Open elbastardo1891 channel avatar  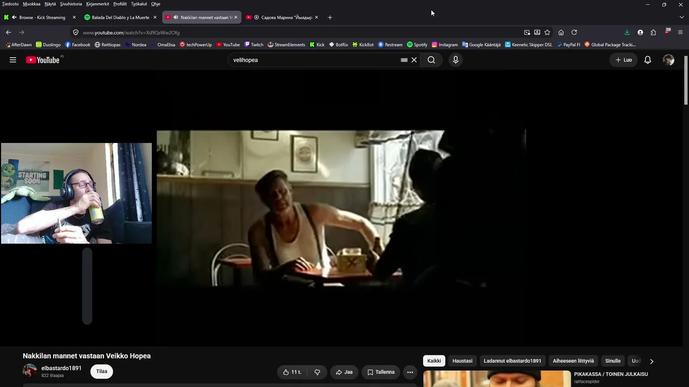30,371
